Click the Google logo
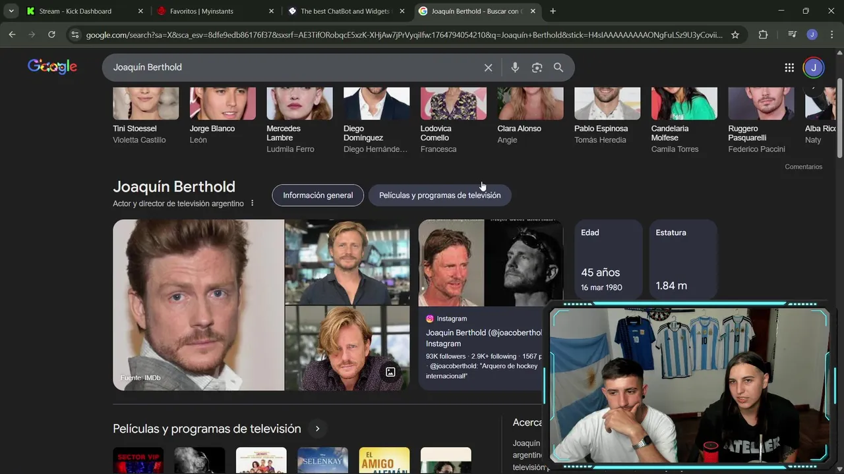 tap(52, 66)
